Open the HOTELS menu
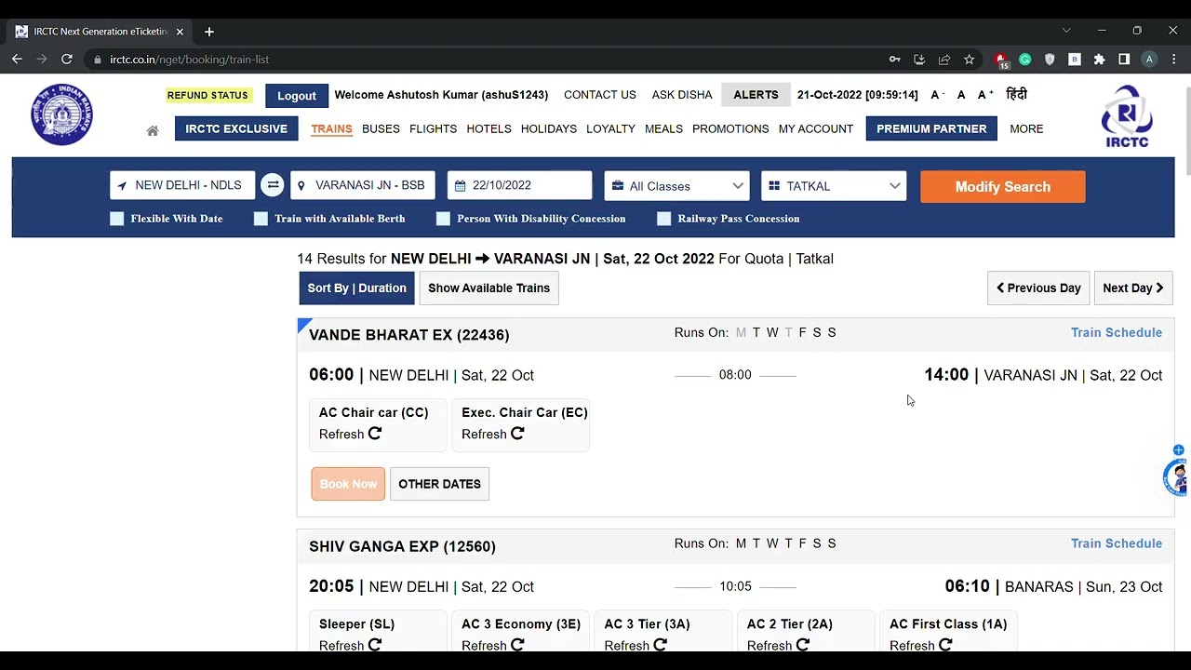The height and width of the screenshot is (670, 1191). click(x=488, y=128)
